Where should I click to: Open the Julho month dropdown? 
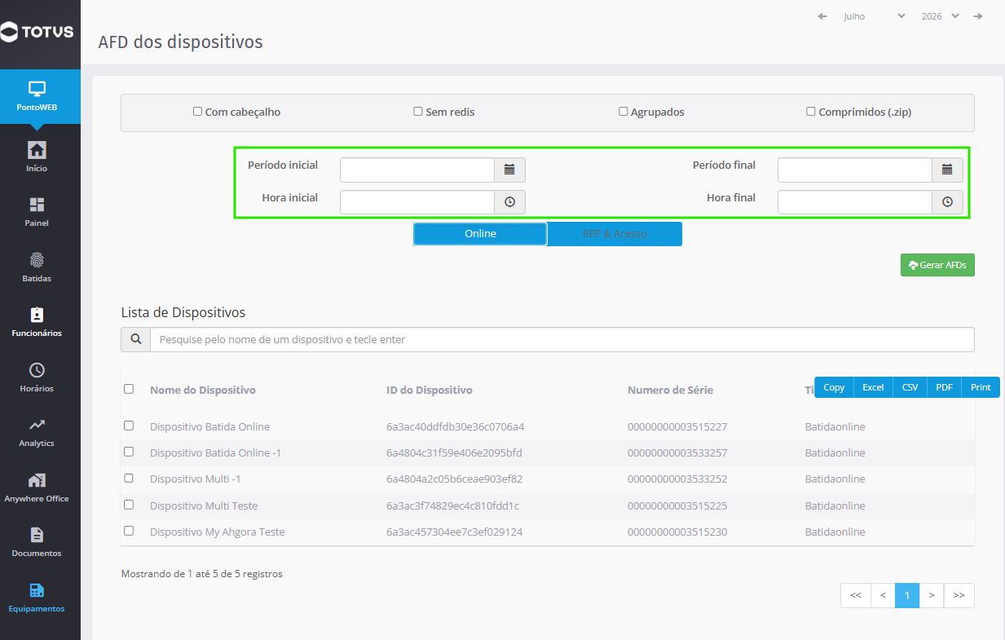874,16
